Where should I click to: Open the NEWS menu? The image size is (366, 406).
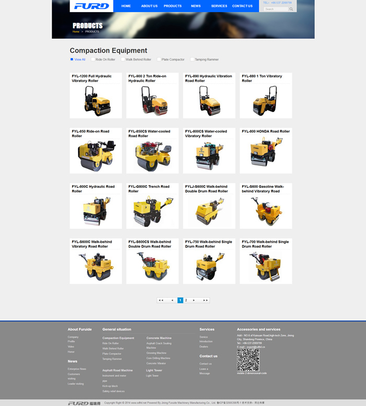click(x=196, y=6)
